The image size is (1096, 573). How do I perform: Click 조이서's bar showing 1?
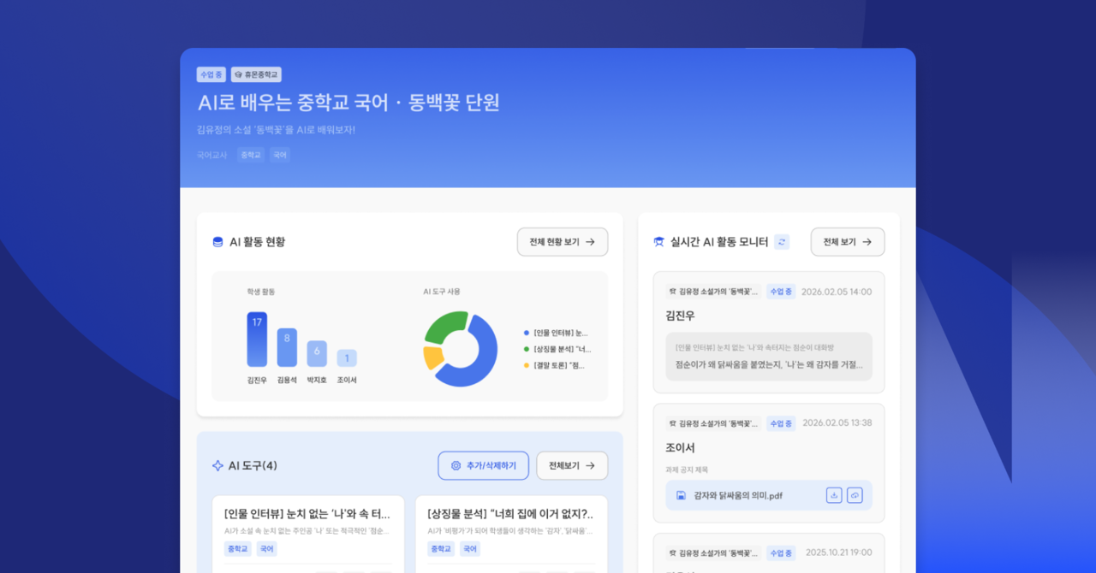pos(347,358)
